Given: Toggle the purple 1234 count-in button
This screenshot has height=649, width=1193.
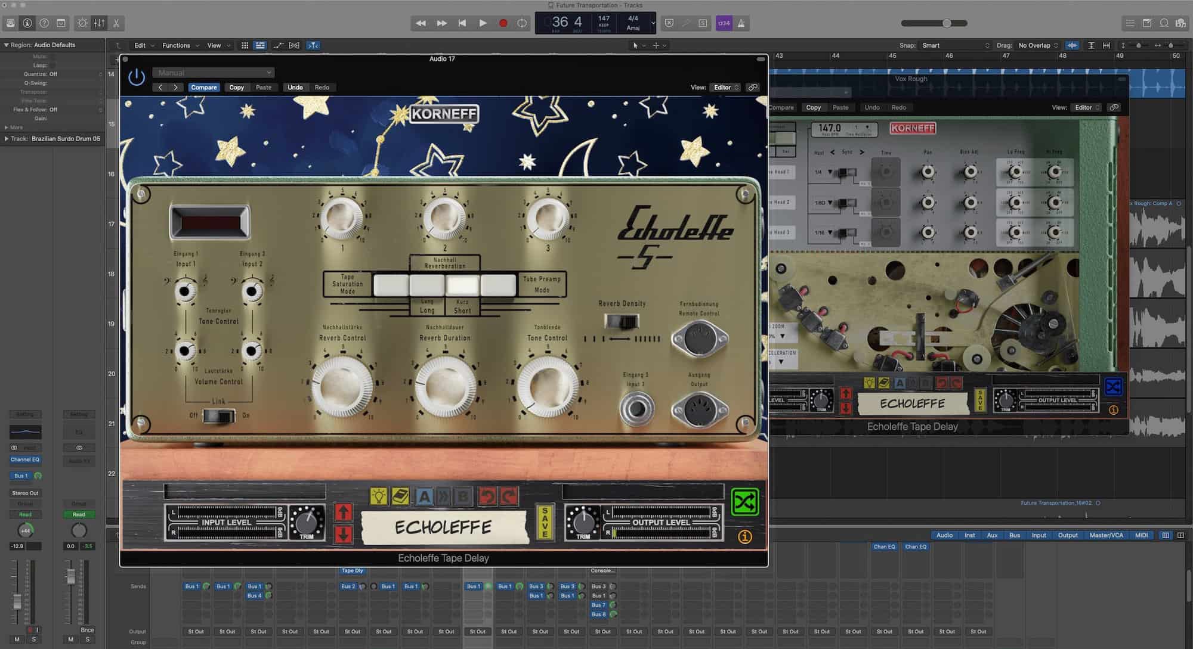Looking at the screenshot, I should pos(724,23).
